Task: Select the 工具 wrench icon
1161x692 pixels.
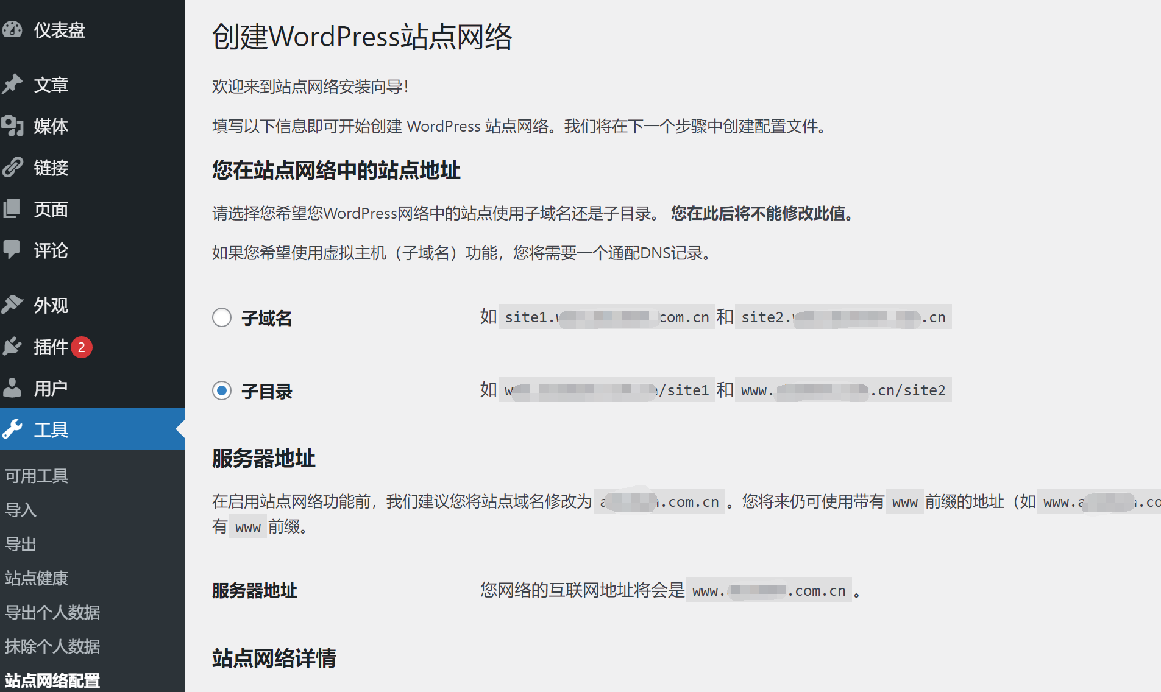Action: click(x=13, y=429)
